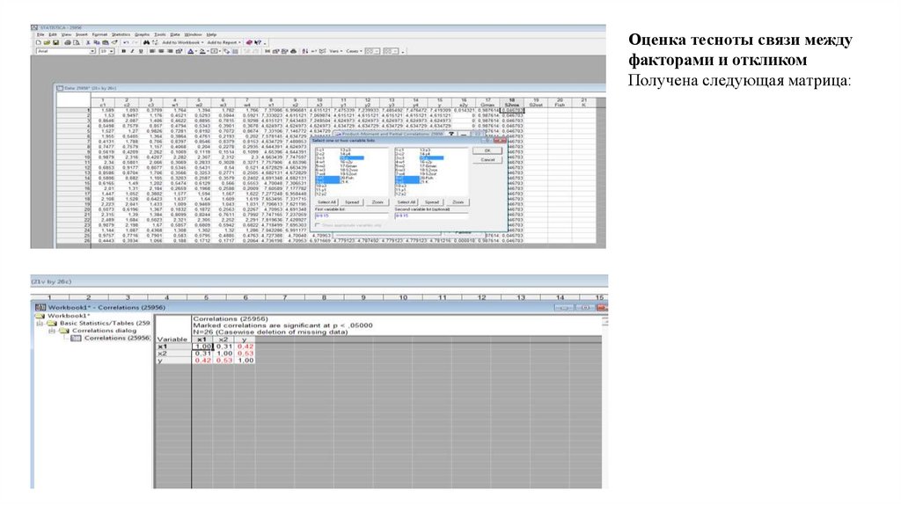Click the Cut scissors icon
This screenshot has width=901, height=505.
88,42
